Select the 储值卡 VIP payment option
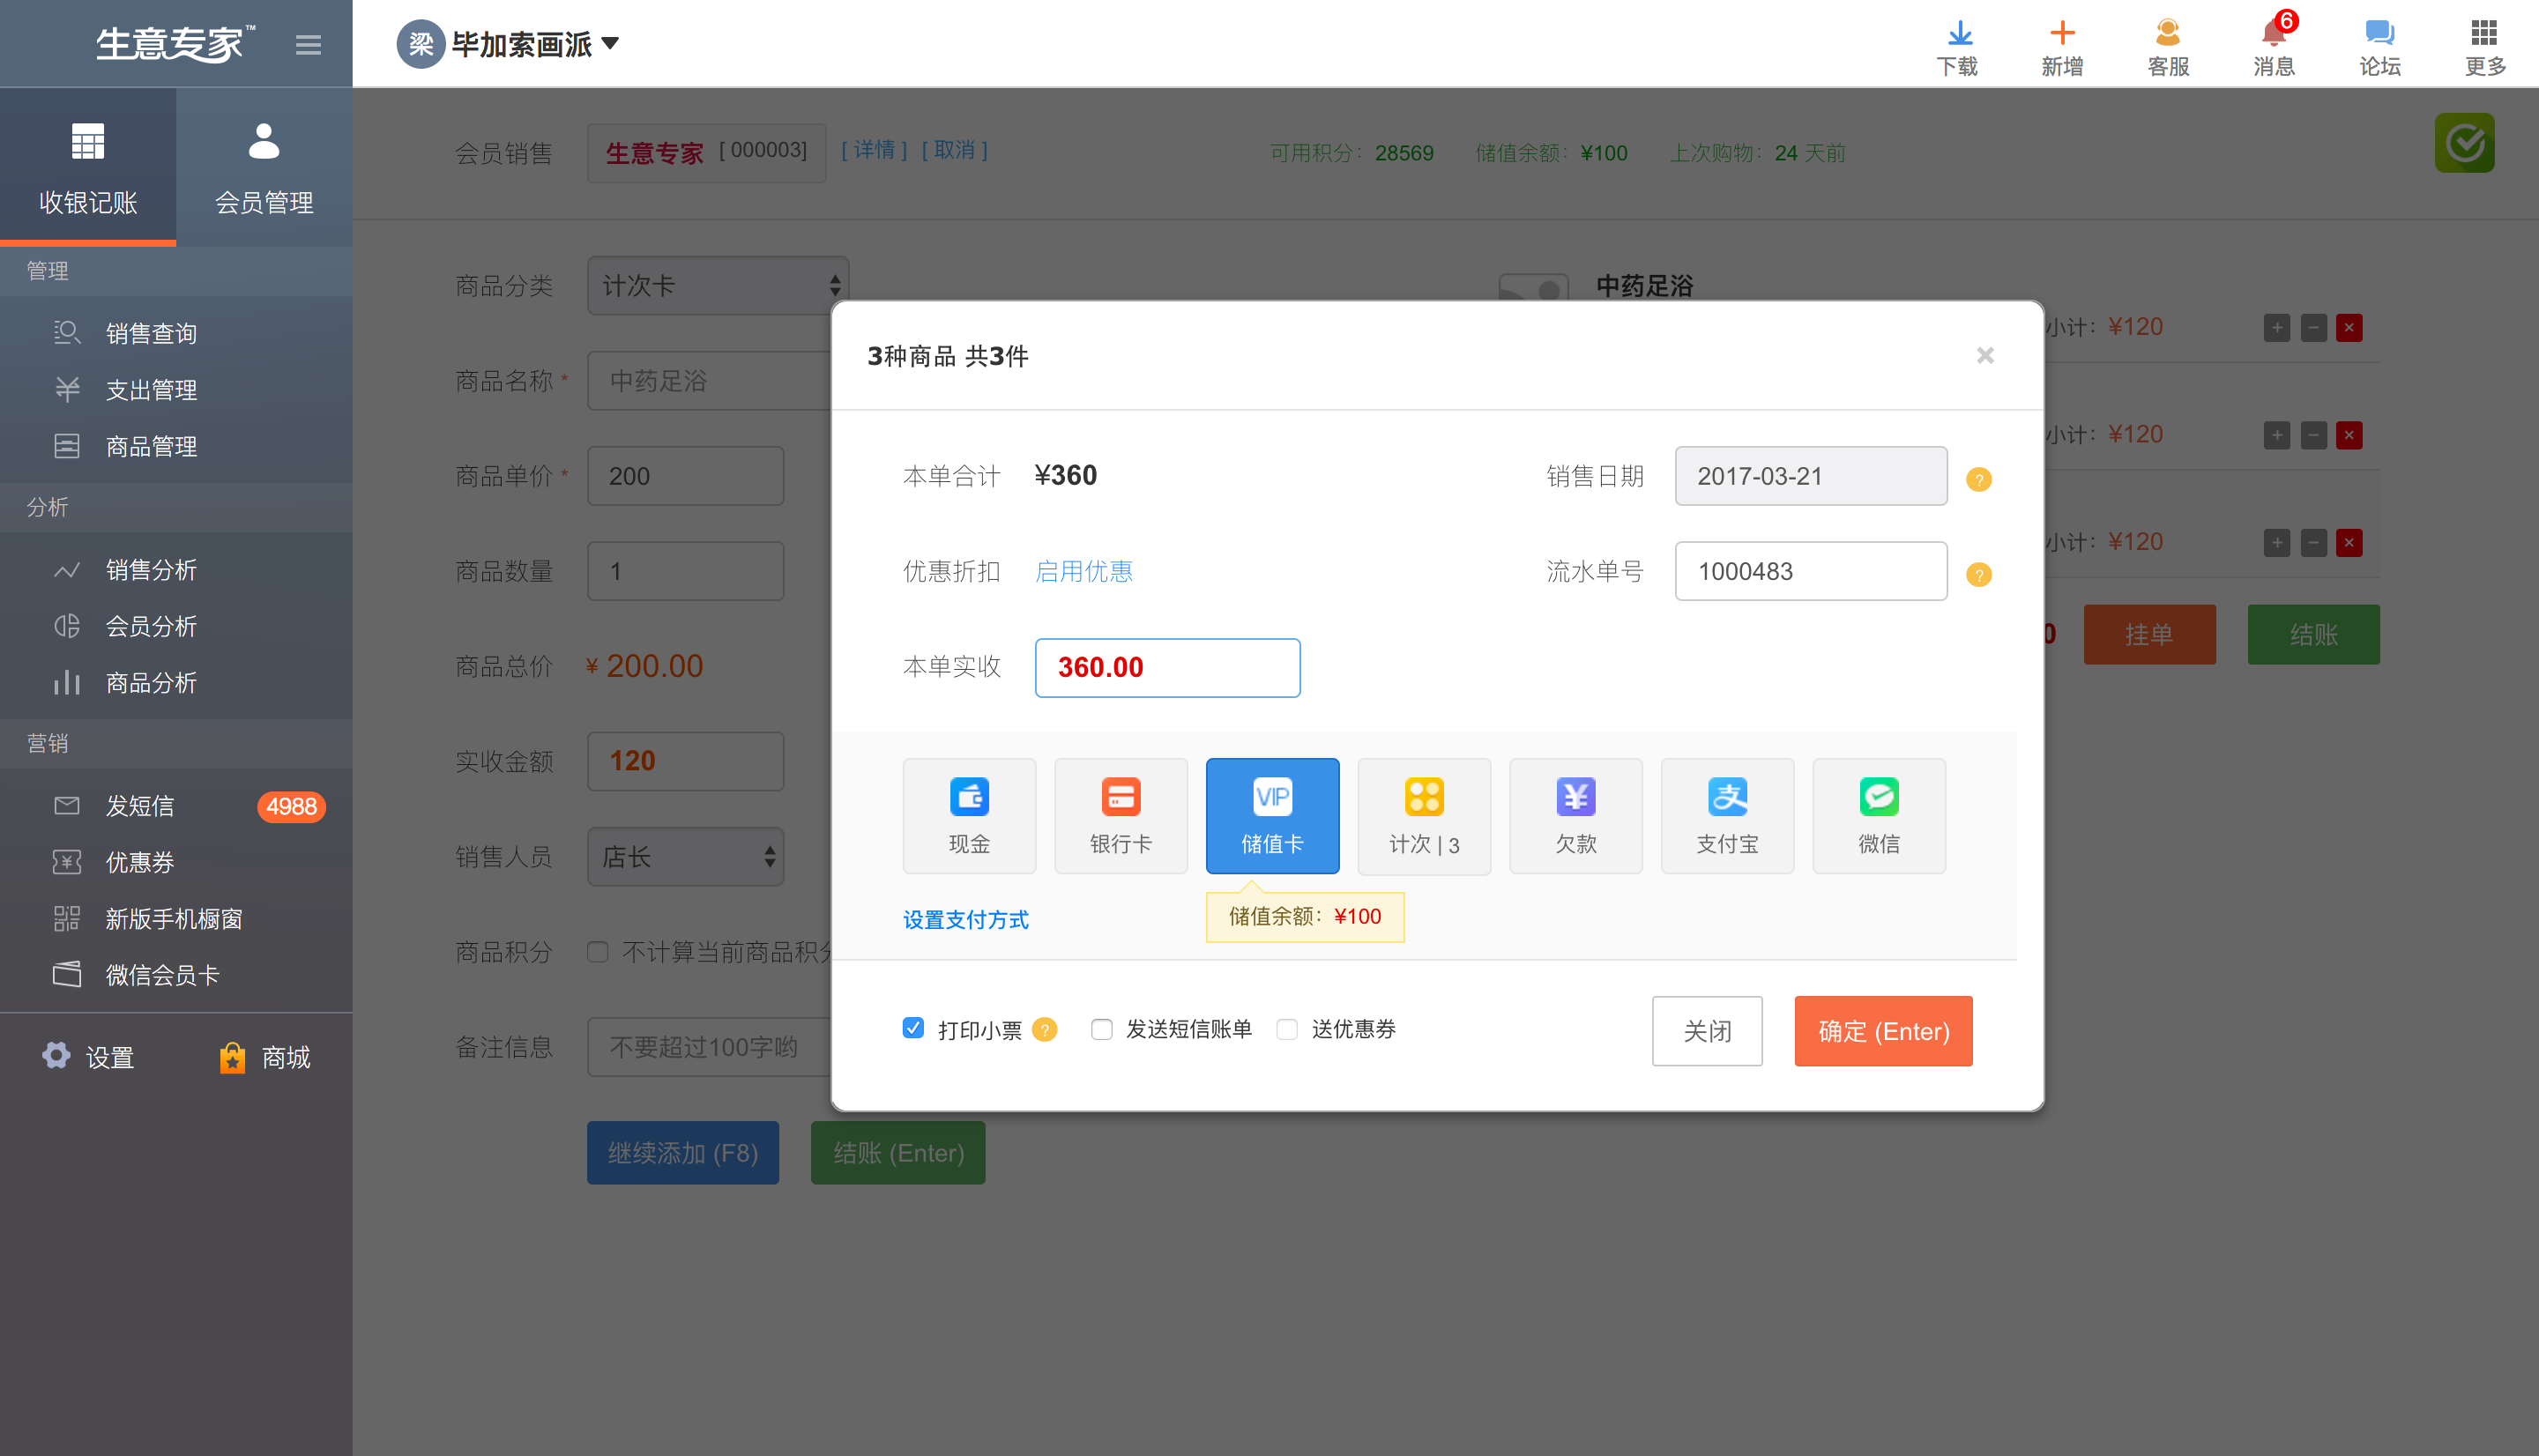This screenshot has width=2539, height=1456. click(1271, 814)
